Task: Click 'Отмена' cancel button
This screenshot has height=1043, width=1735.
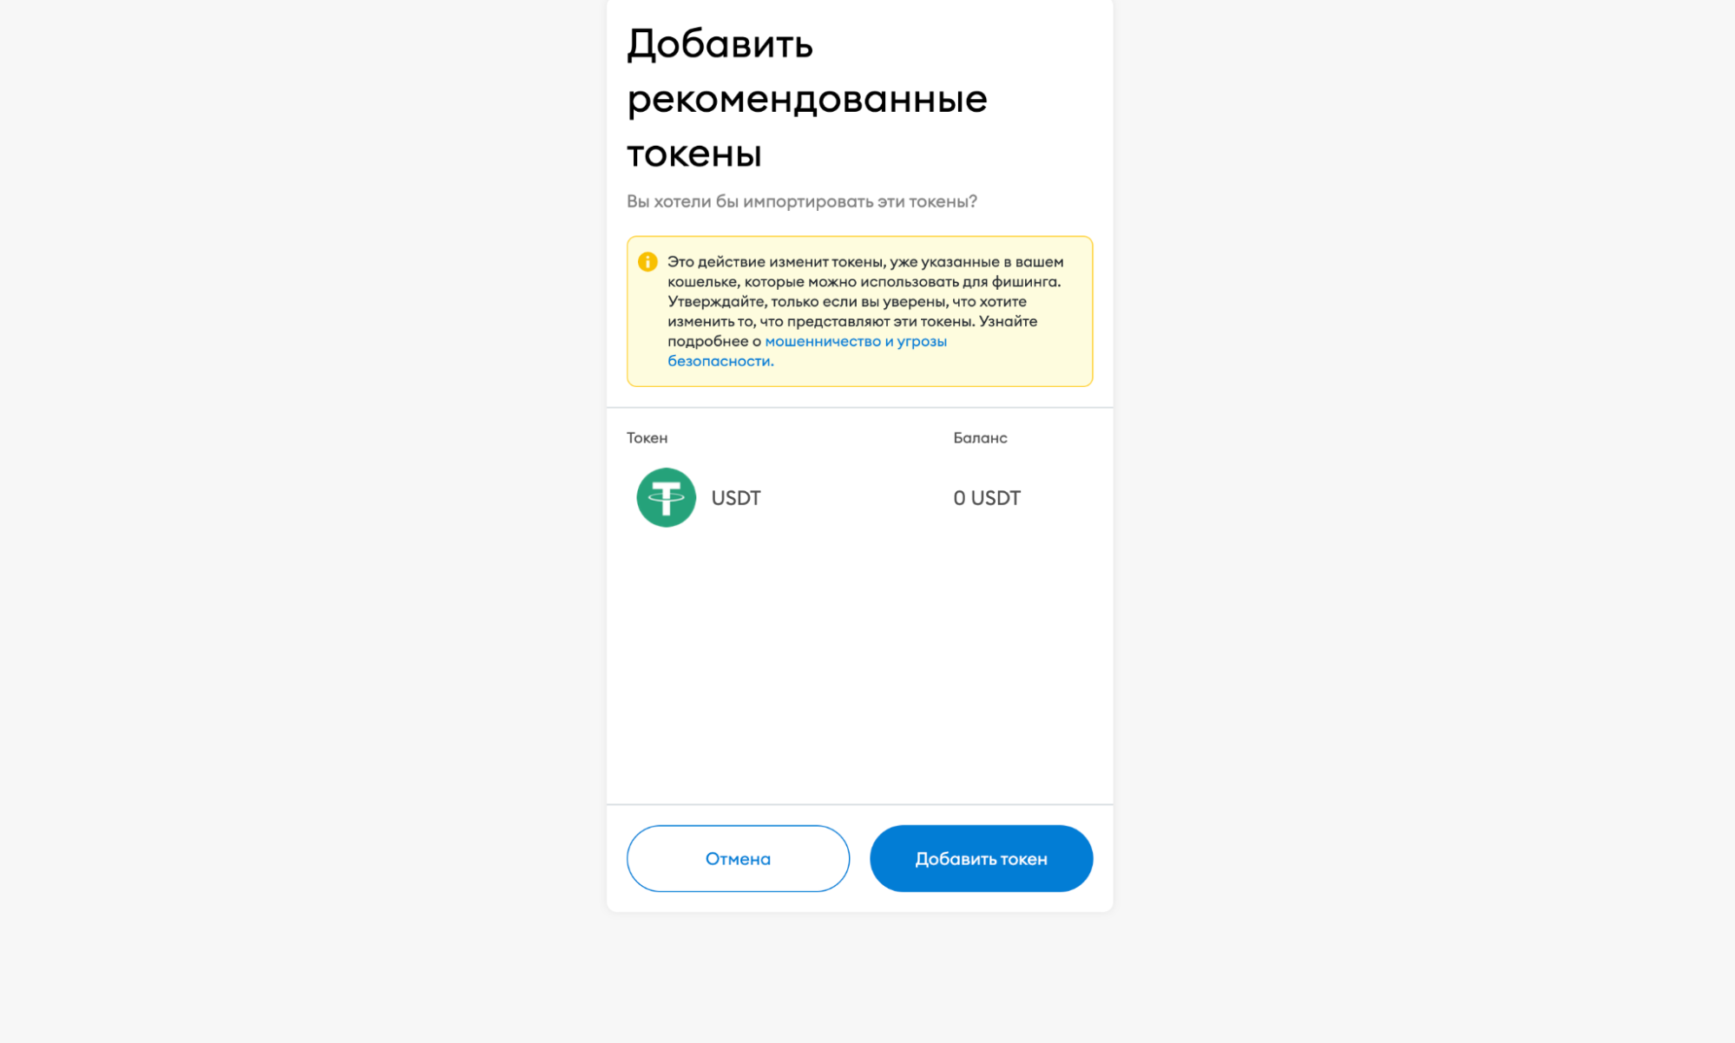Action: pyautogui.click(x=735, y=857)
